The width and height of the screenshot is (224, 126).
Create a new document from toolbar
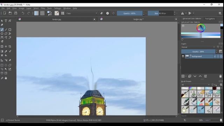5,13
